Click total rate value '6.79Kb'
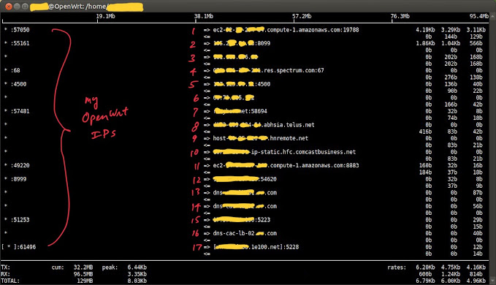The height and width of the screenshot is (285, 496). point(425,281)
